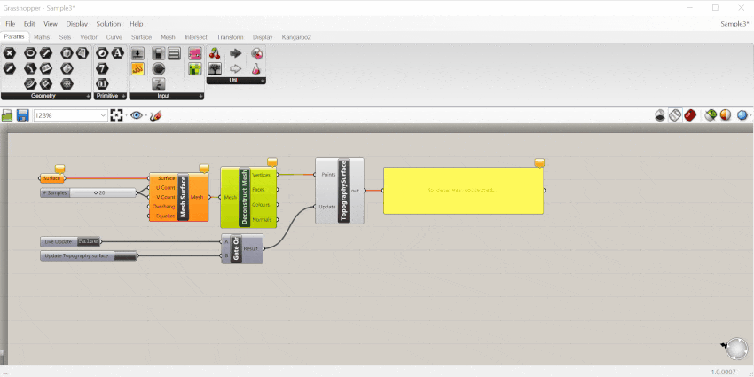Open document preview colour settings sphere
The width and height of the screenshot is (754, 377).
click(726, 115)
